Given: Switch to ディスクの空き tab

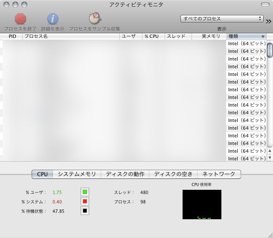Looking at the screenshot, I should (x=173, y=174).
